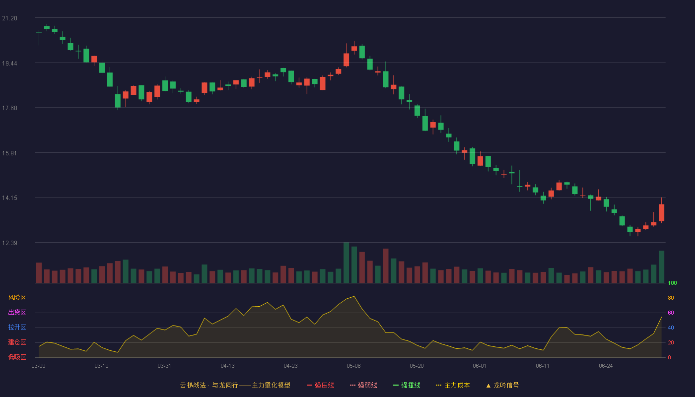Click the blue 40 indicator axis value
This screenshot has height=397, width=695.
point(671,328)
